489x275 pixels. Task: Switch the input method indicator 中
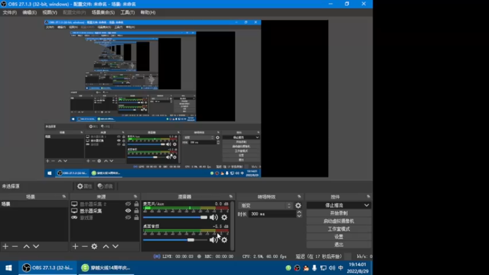[340, 268]
